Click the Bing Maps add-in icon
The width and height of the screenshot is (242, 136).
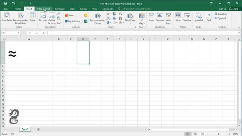(86, 15)
